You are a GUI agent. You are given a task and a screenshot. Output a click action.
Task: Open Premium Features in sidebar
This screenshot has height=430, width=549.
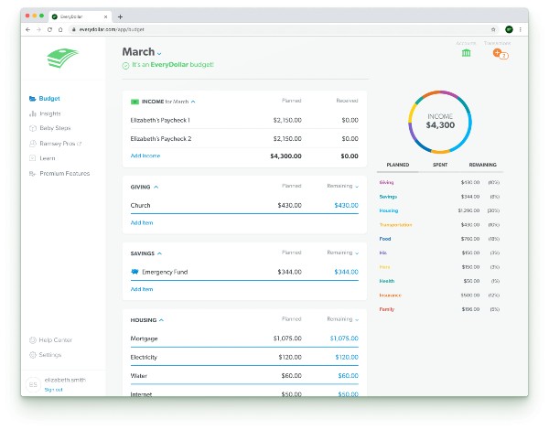[64, 174]
